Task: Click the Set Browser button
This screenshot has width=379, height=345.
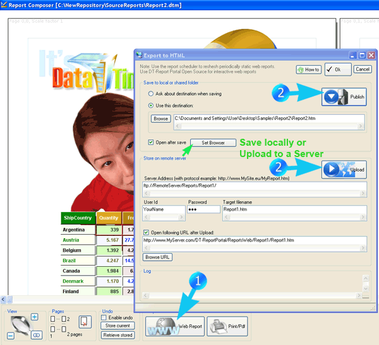Action: [x=214, y=143]
